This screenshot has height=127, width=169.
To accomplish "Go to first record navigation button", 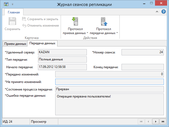I will coord(141,122).
